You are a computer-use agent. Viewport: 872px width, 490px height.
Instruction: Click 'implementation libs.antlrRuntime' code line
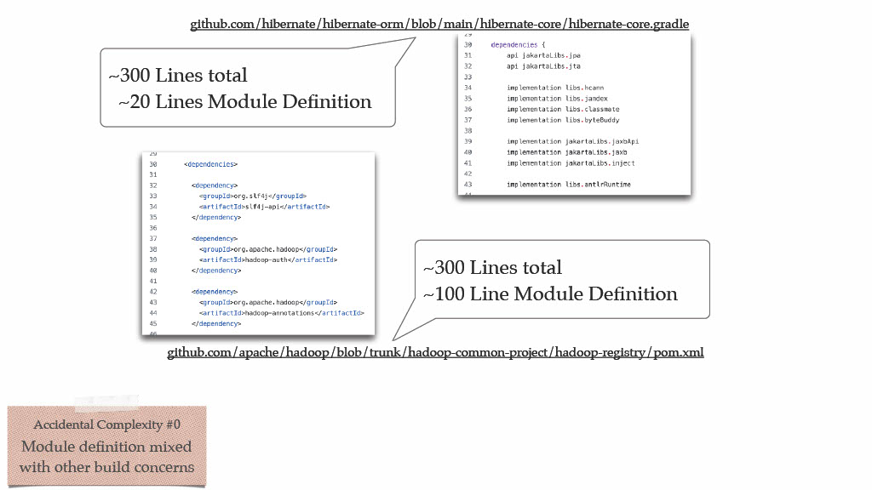coord(568,185)
